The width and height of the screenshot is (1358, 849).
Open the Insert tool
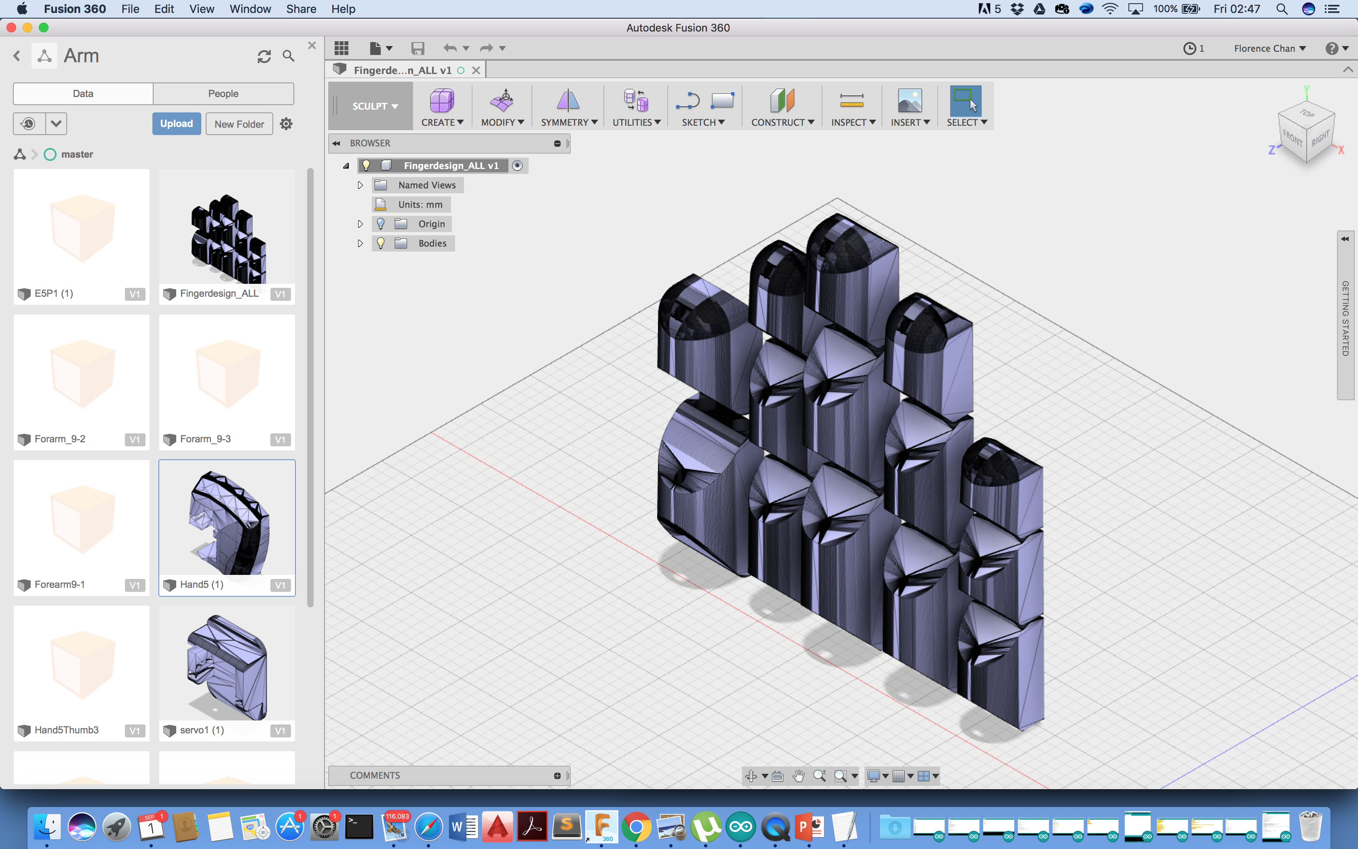[x=909, y=107]
